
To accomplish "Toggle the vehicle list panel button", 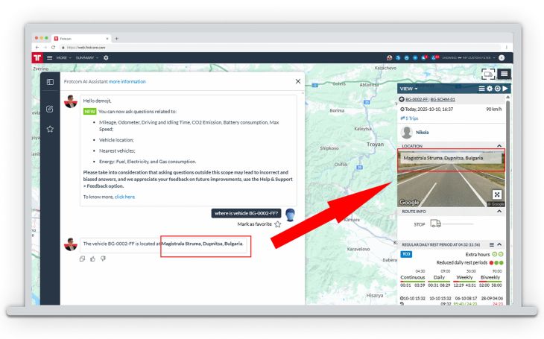I will pyautogui.click(x=505, y=74).
